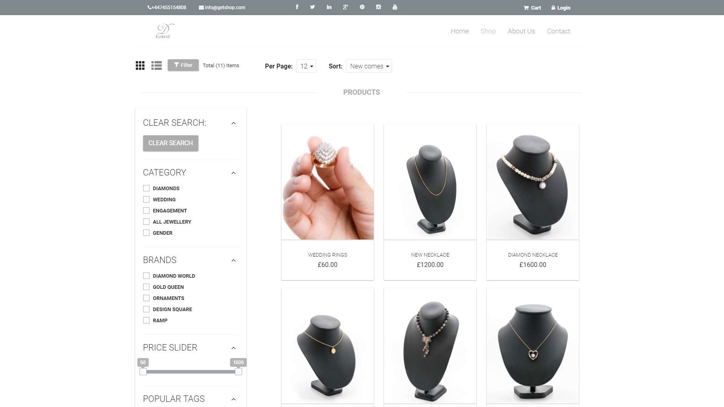Open the Per Page dropdown
Image resolution: width=724 pixels, height=407 pixels.
[306, 66]
